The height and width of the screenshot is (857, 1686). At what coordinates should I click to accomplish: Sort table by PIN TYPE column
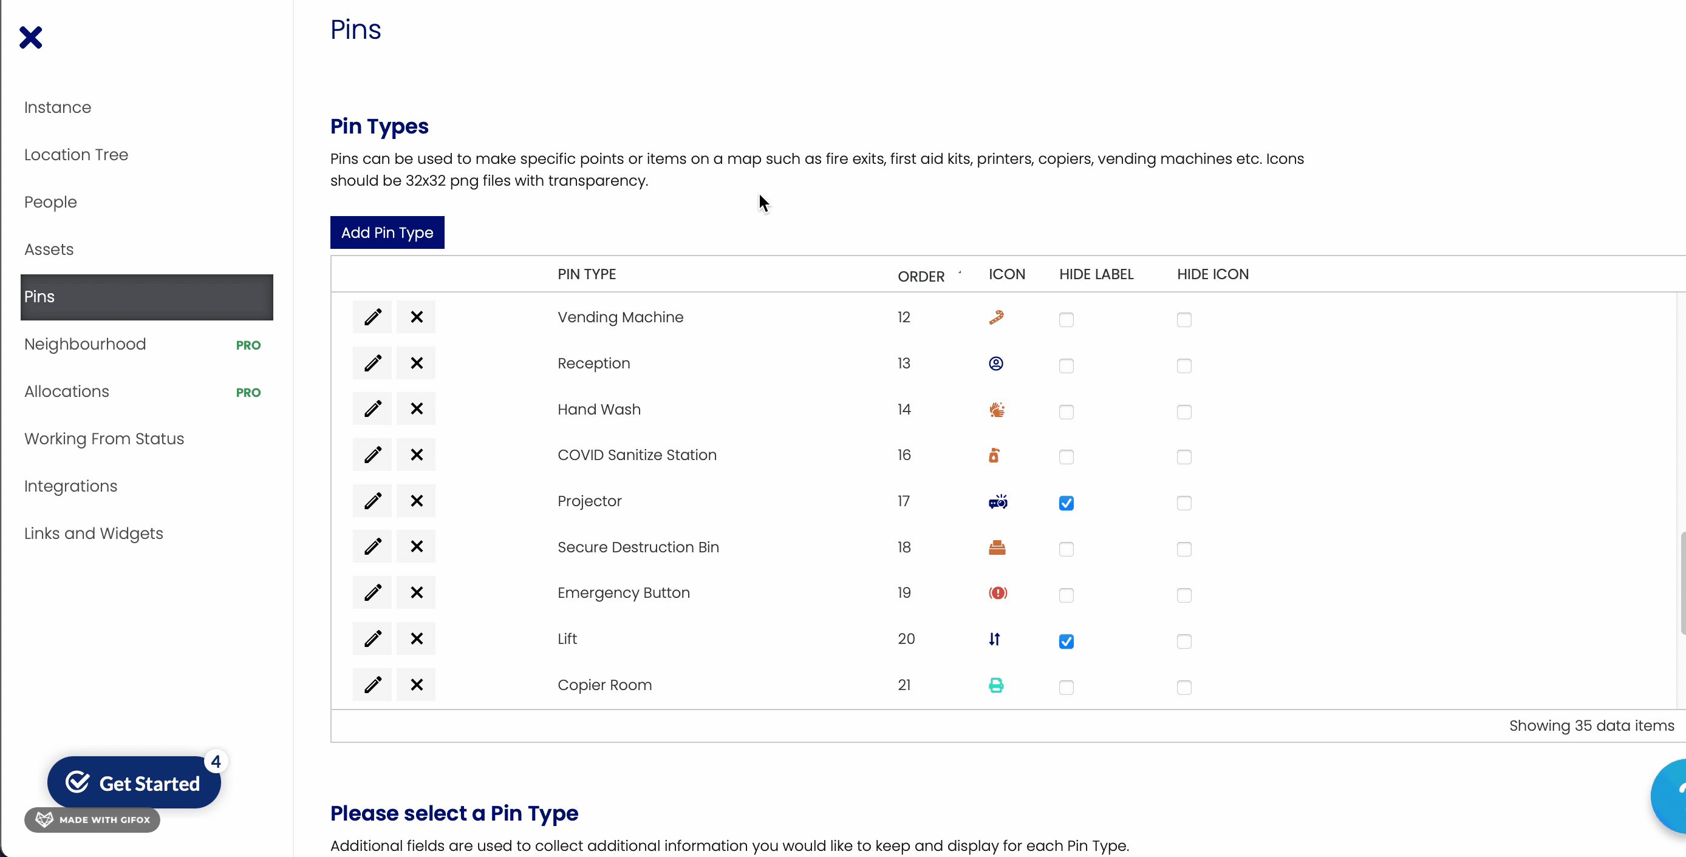coord(587,274)
